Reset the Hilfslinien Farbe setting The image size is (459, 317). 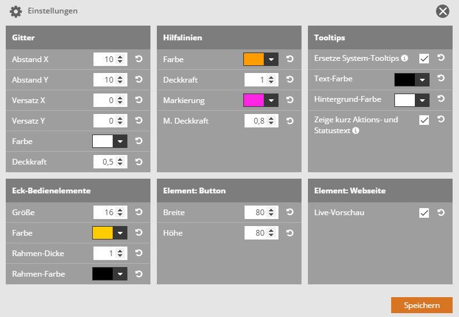click(290, 60)
